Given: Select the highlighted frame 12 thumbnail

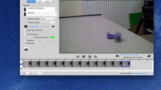Looking at the screenshot, I should [126, 64].
